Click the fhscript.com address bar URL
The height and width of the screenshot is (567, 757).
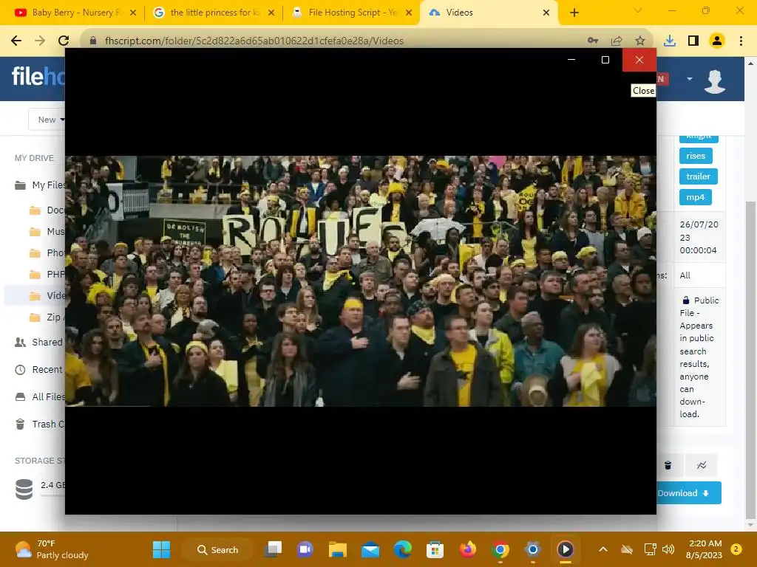(254, 41)
